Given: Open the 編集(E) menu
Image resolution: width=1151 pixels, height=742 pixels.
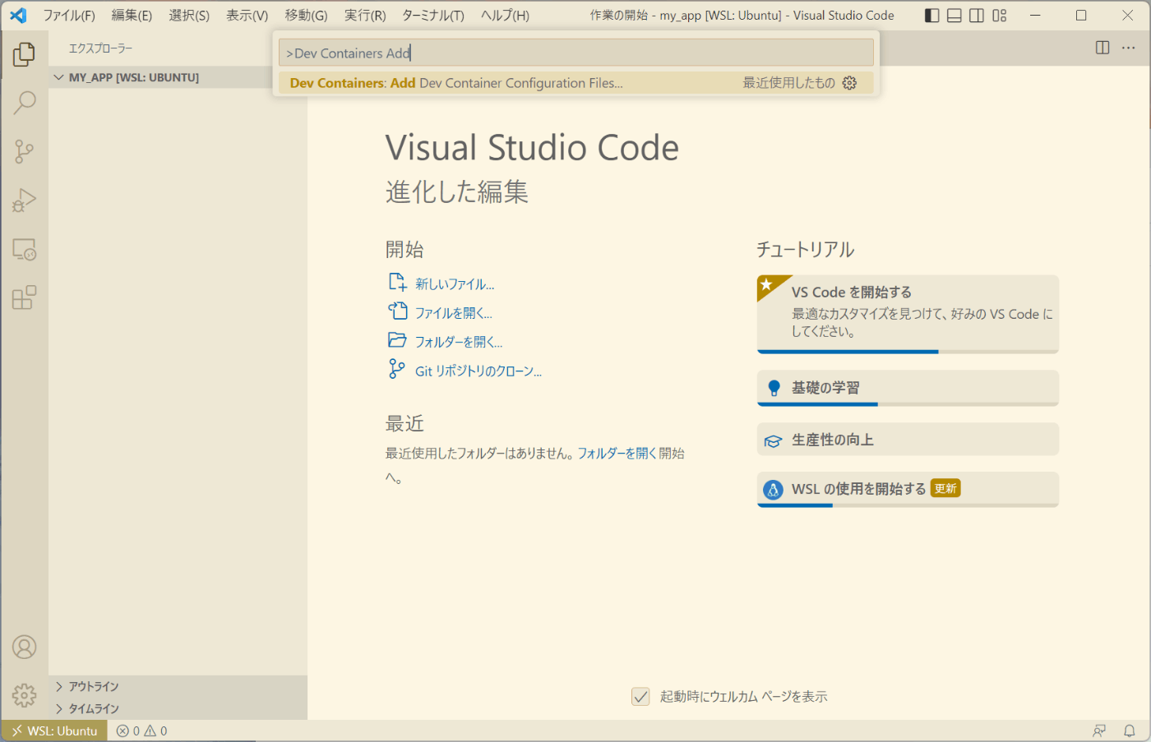Looking at the screenshot, I should pos(132,16).
